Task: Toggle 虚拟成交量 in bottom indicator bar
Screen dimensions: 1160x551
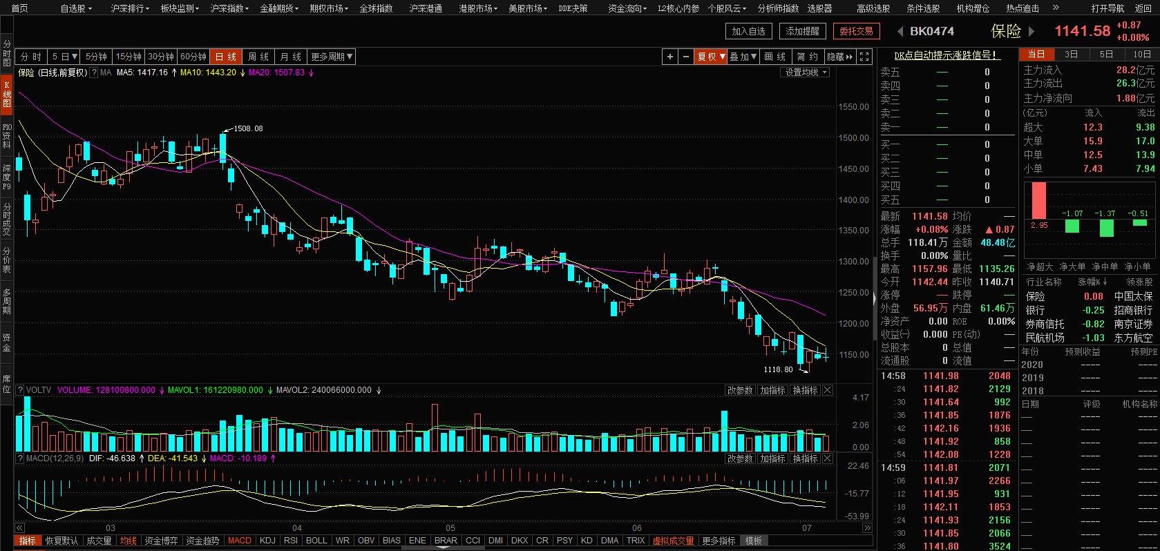Action: pyautogui.click(x=673, y=541)
